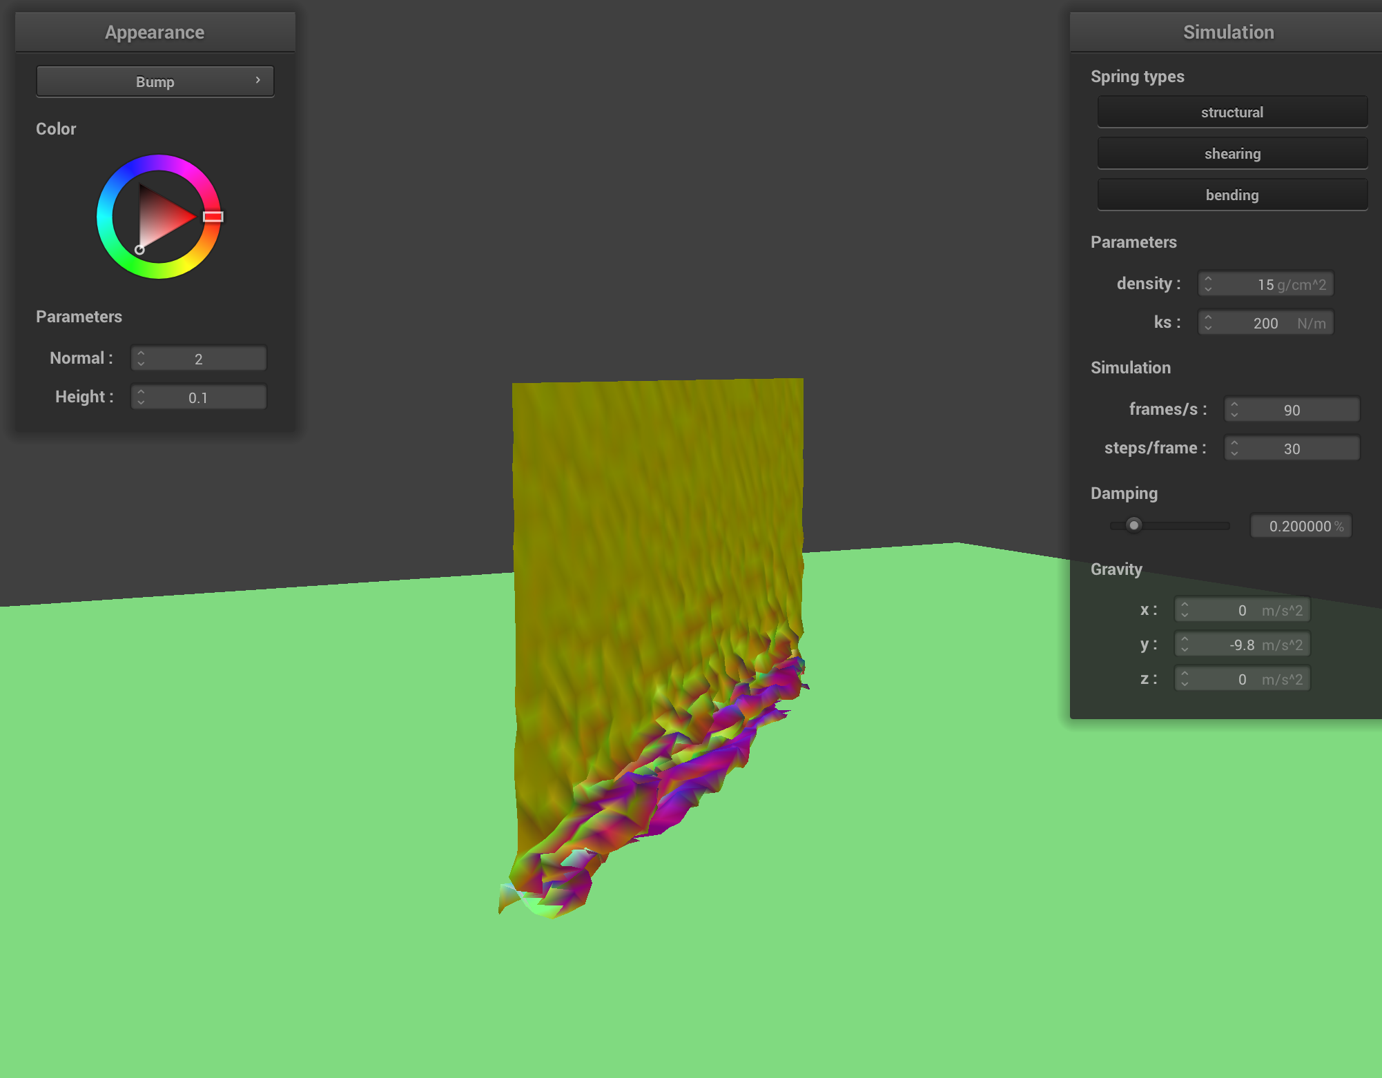The image size is (1382, 1078).
Task: Decrease Gravity z with down arrow
Action: (1185, 684)
